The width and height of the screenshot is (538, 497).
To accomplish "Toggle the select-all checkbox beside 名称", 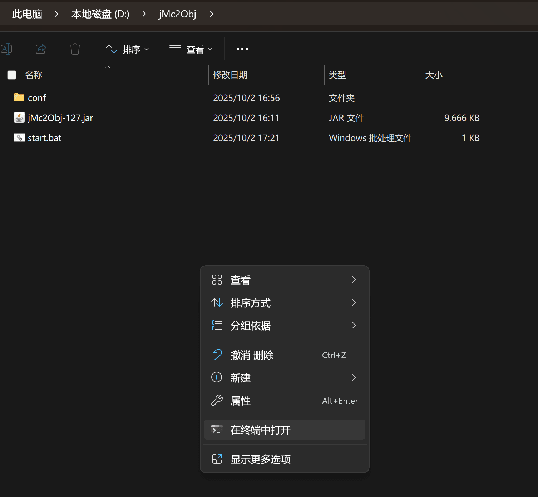I will [x=12, y=75].
